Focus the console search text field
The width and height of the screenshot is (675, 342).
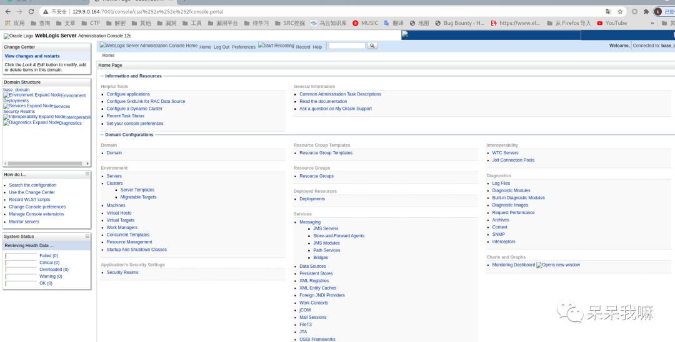click(347, 46)
